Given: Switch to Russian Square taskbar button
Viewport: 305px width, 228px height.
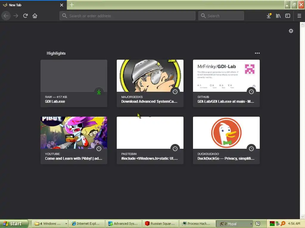Looking at the screenshot, I should click(x=161, y=224).
